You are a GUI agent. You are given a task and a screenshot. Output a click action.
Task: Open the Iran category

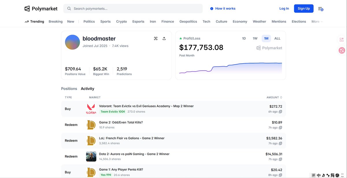pyautogui.click(x=153, y=22)
